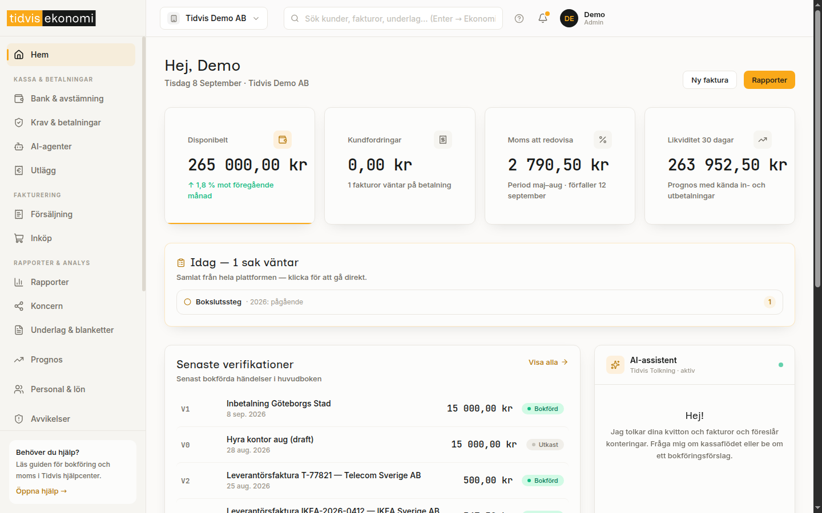Screen dimensions: 822x513
Task: Click the Ny faktura button
Action: coord(710,80)
